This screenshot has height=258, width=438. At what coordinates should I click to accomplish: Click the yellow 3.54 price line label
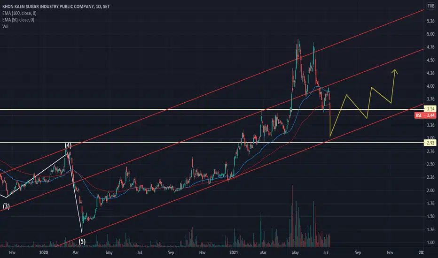[x=430, y=109]
